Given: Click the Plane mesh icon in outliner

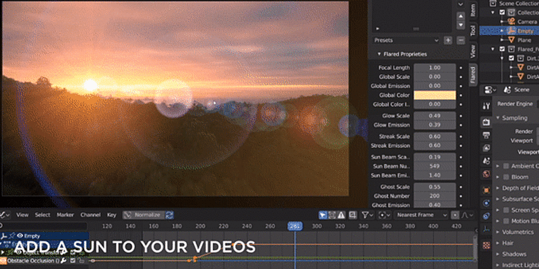Looking at the screenshot, I should (511, 40).
